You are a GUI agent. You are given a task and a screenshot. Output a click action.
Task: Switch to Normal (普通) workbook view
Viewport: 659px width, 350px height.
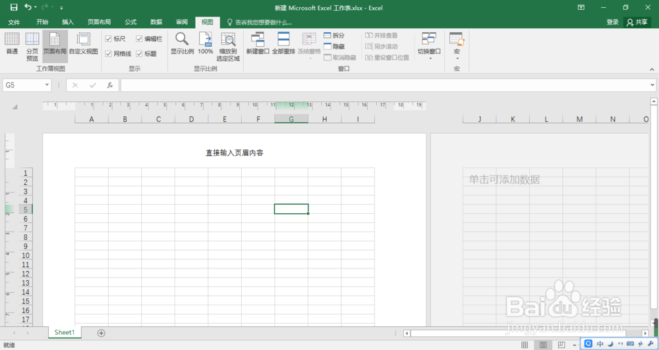point(12,43)
